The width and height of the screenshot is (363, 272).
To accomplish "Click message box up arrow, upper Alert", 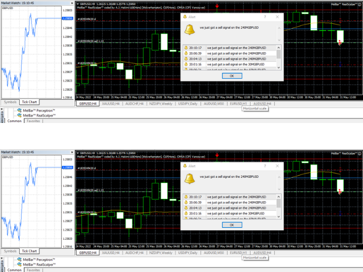I will [x=279, y=28].
